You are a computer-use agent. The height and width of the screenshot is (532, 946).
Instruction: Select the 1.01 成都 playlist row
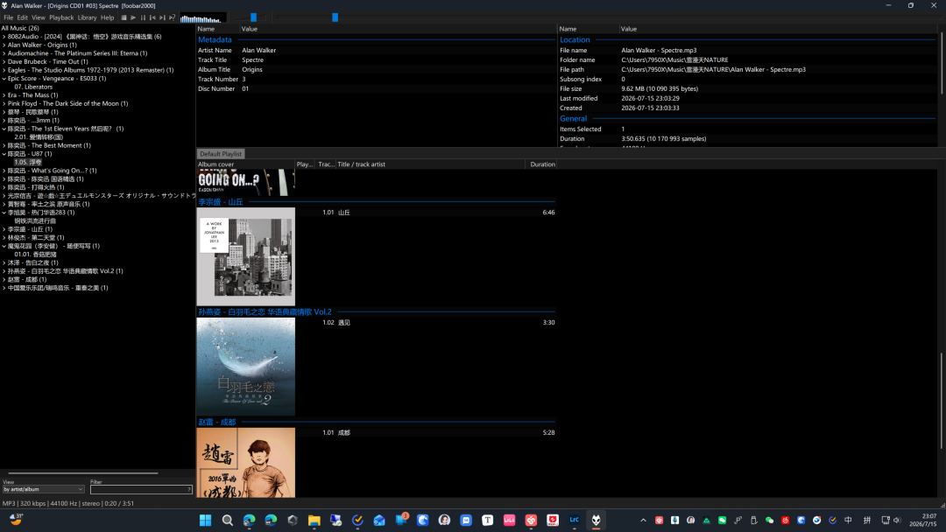coord(426,432)
